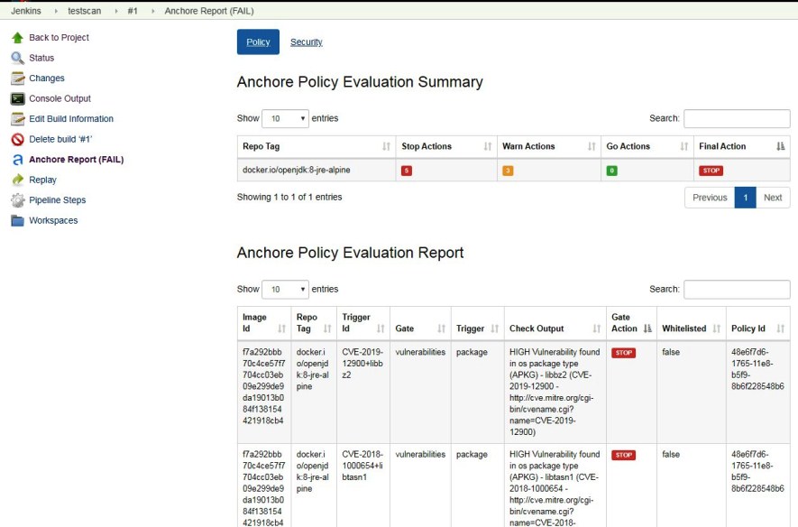Click the Replay arrow icon
The width and height of the screenshot is (798, 527).
pyautogui.click(x=17, y=180)
